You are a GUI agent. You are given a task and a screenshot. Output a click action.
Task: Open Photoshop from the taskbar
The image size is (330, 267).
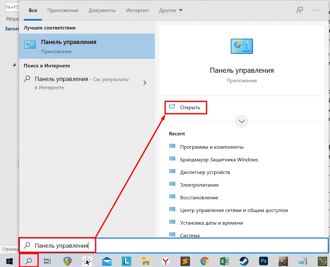tap(264, 261)
